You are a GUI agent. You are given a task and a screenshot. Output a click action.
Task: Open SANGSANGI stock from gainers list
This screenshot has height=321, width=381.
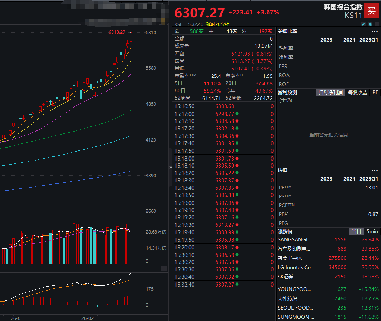[294, 239]
